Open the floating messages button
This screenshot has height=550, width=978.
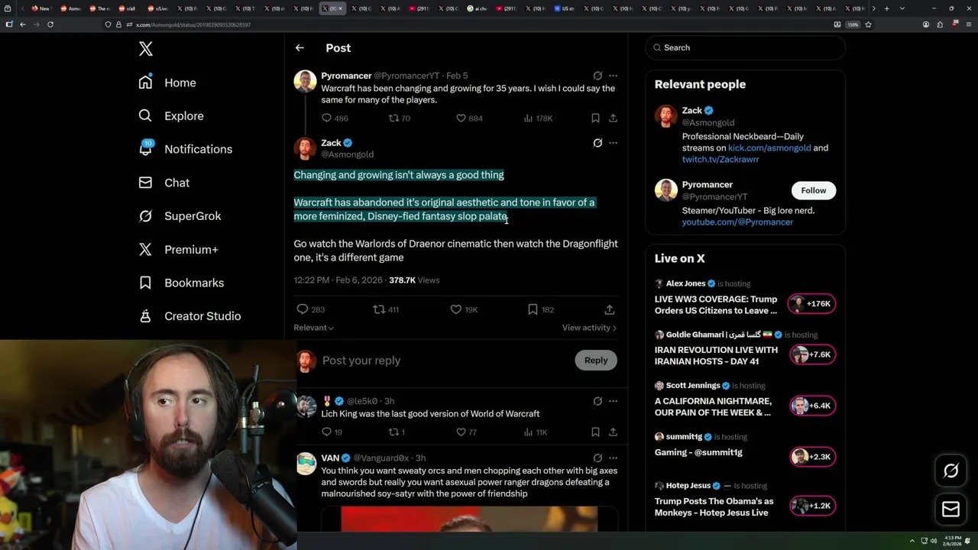click(951, 509)
